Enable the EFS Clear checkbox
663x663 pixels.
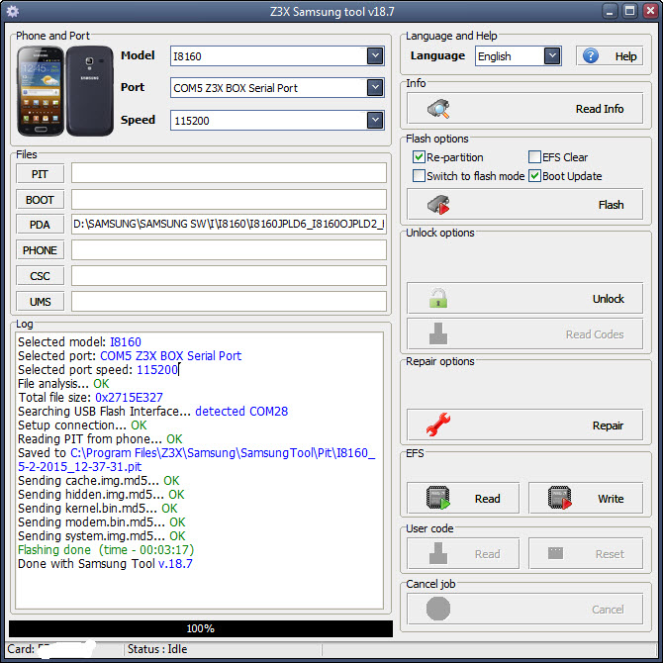pos(535,157)
